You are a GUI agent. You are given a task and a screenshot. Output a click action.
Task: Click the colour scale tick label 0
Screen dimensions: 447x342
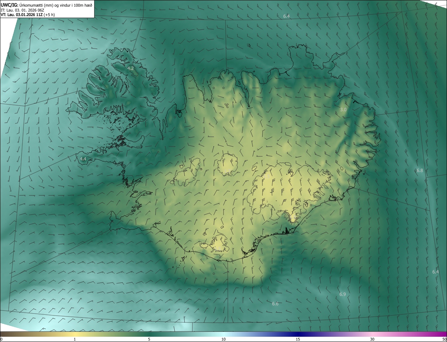[1, 339]
